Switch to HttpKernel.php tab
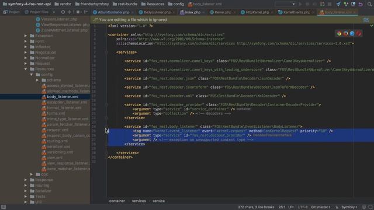 pos(257,12)
